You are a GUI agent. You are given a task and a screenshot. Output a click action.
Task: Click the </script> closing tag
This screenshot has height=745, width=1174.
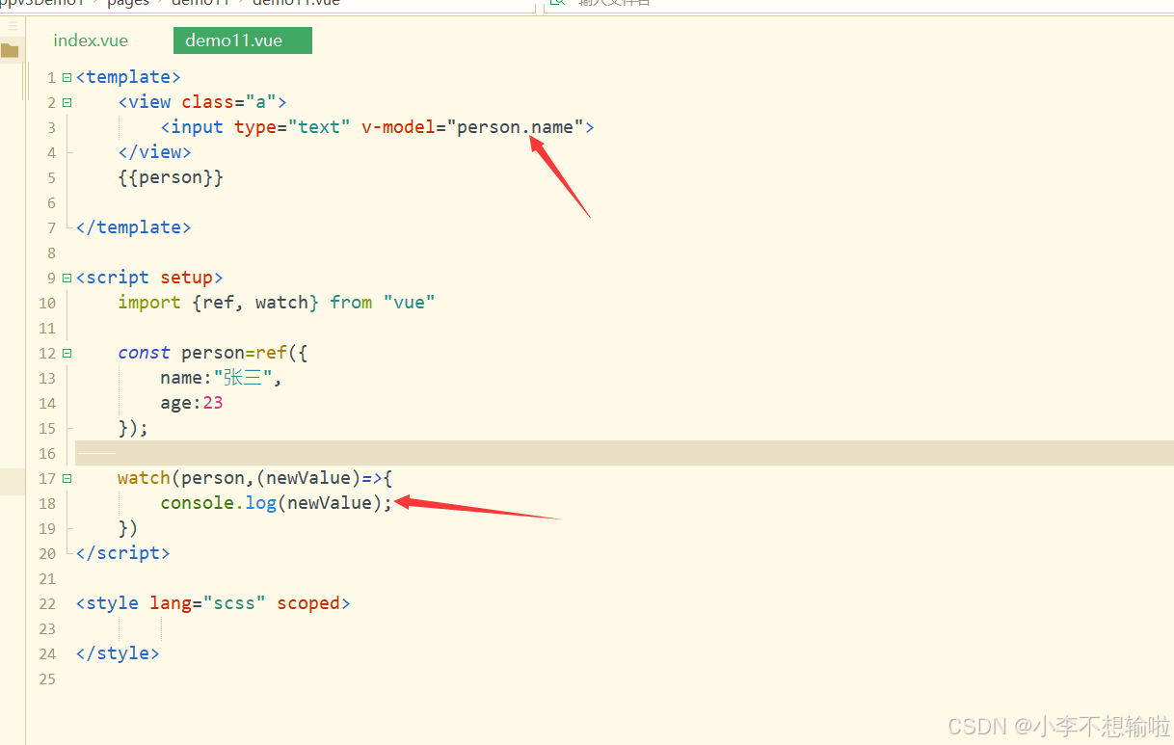[x=122, y=553]
